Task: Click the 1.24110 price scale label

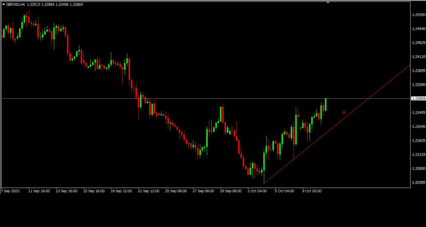Action: tap(419, 57)
